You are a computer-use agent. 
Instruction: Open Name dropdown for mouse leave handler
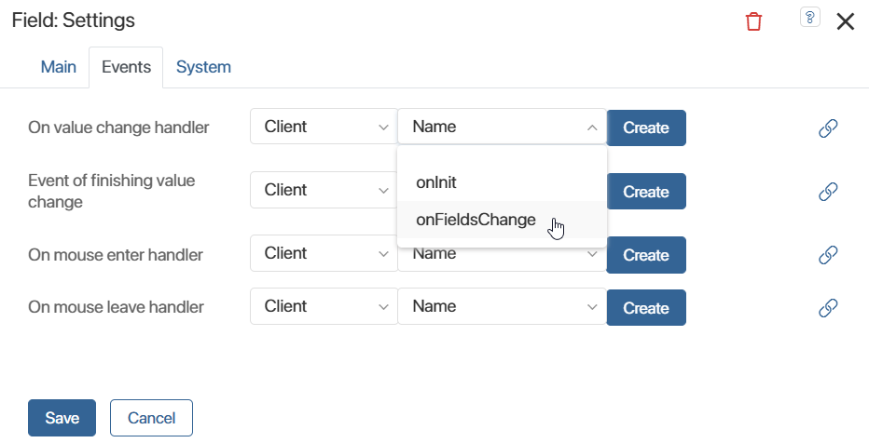[x=503, y=306]
